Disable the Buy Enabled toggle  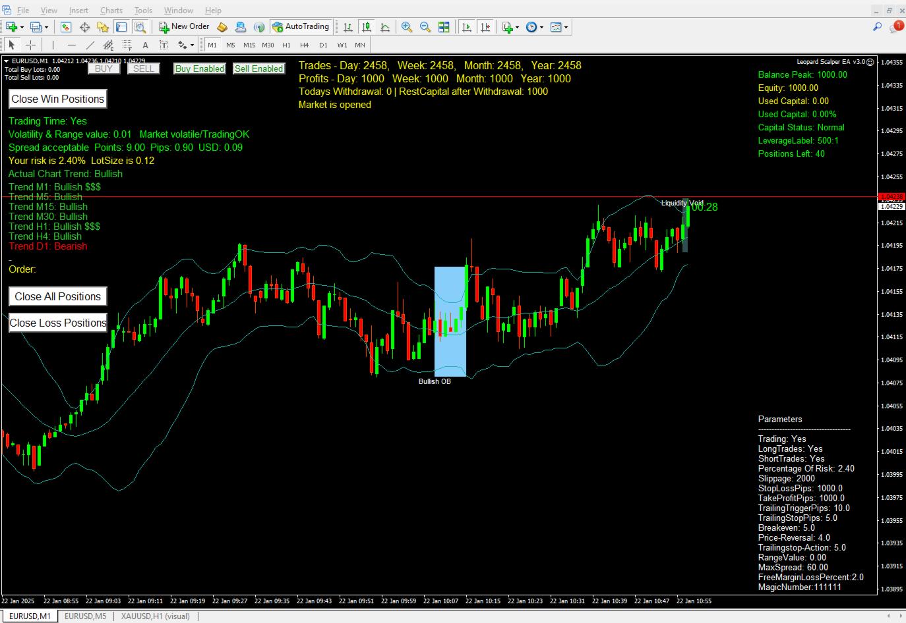pos(199,68)
